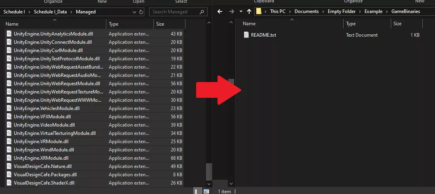This screenshot has width=435, height=194.
Task: Click the folder icon in the GameBinaries address bar
Action: tap(259, 11)
